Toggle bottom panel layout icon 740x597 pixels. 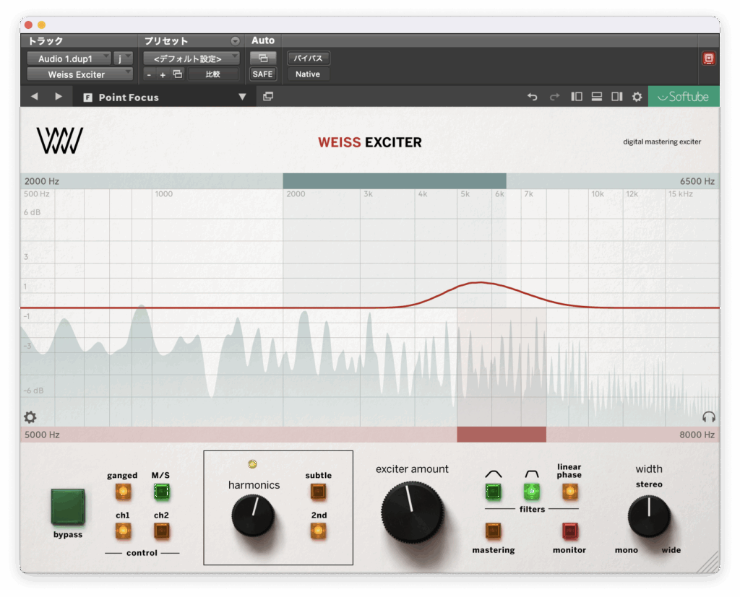[x=596, y=97]
